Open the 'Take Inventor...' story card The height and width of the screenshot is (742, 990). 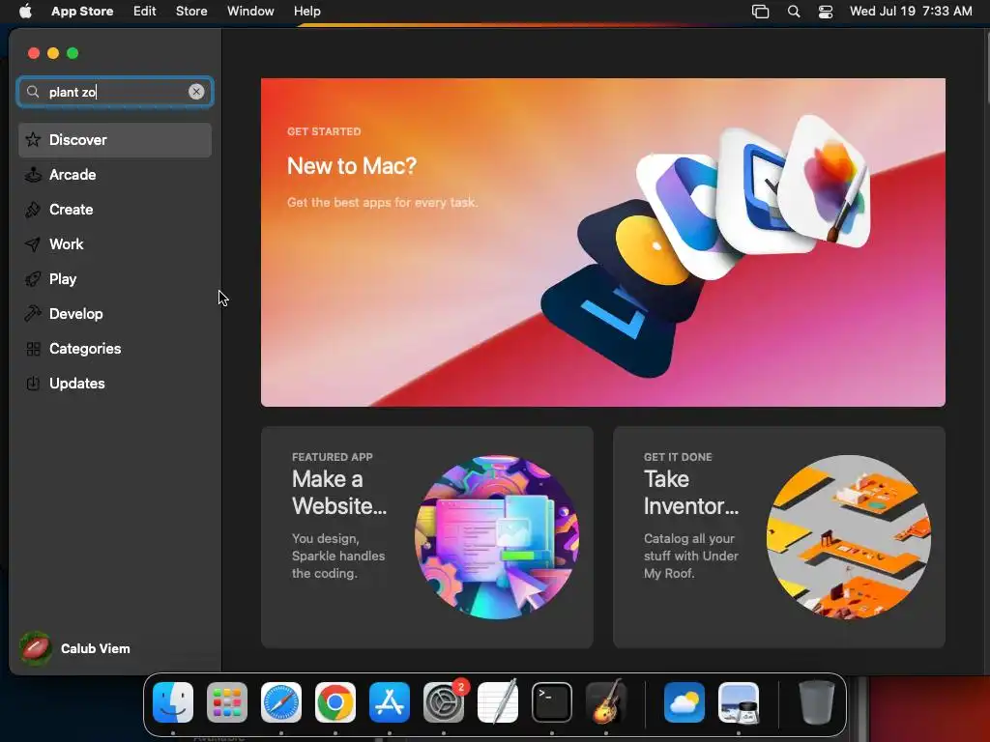click(x=779, y=537)
